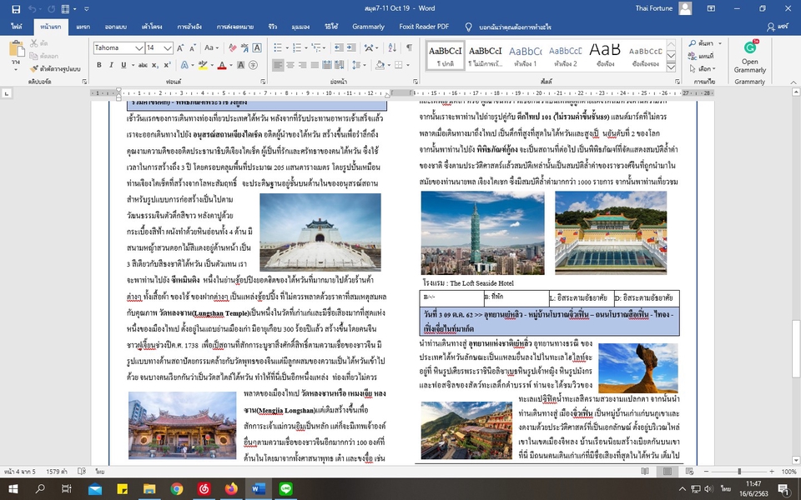
Task: Open Grammarly from the ribbon
Action: (749, 57)
